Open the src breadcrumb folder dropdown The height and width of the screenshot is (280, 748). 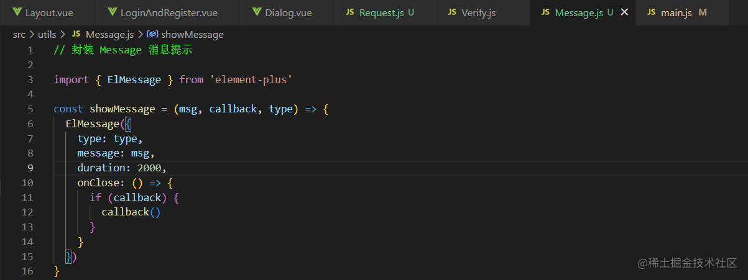(19, 35)
